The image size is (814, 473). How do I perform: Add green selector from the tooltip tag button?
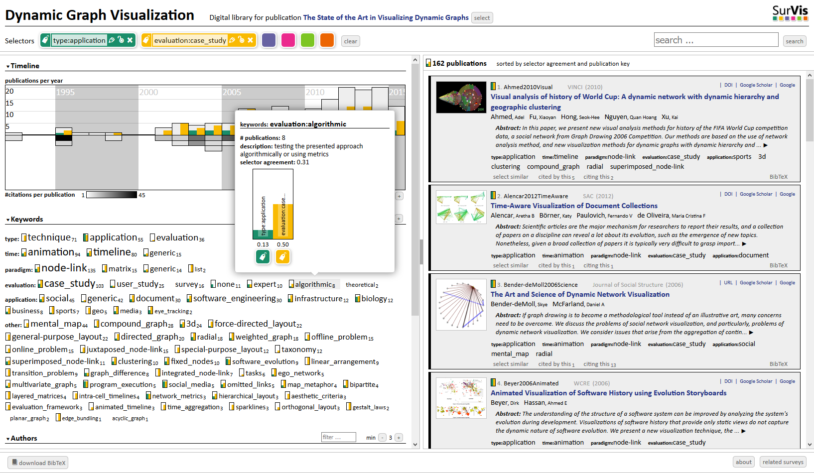tap(263, 256)
